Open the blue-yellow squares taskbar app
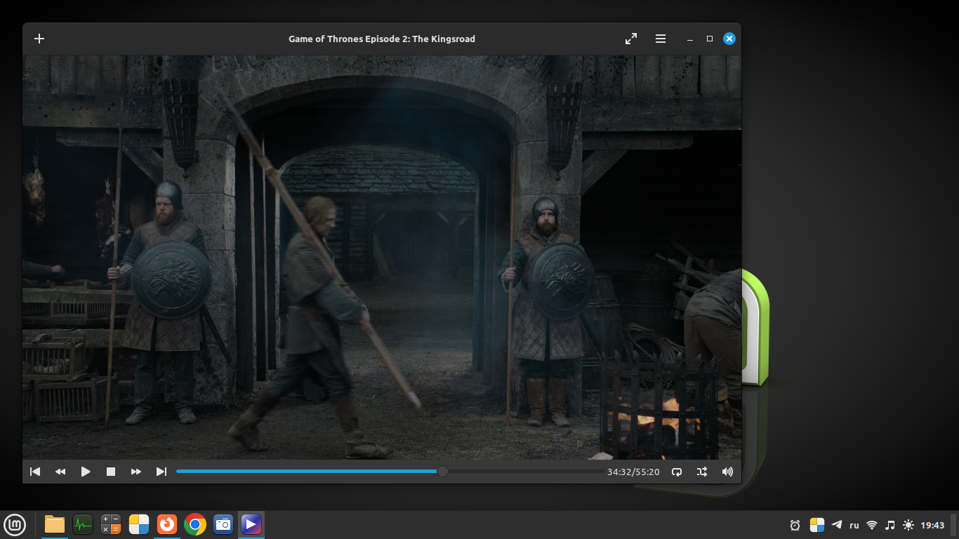The height and width of the screenshot is (539, 959). (x=139, y=524)
